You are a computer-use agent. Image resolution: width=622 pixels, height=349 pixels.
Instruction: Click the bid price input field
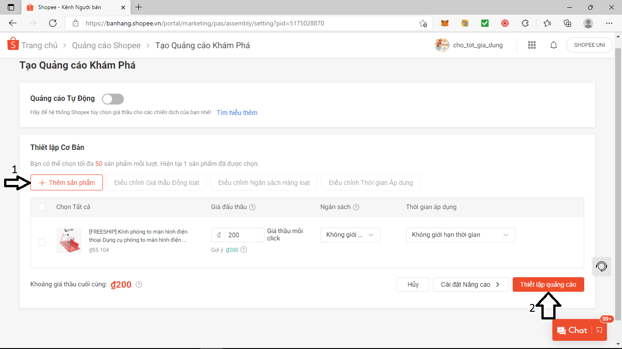(244, 235)
